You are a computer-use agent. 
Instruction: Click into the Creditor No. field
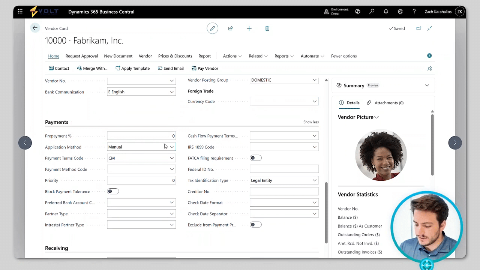pyautogui.click(x=284, y=191)
